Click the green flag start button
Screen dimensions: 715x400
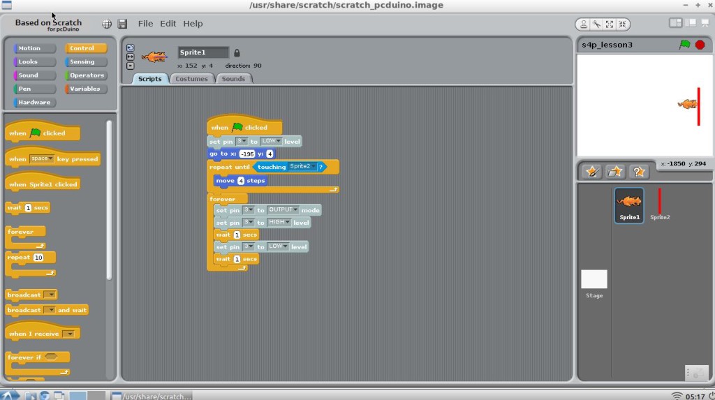pos(685,44)
